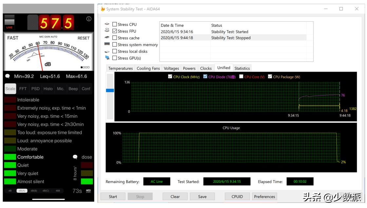Enable the Stress CPU checkbox
Viewport: 367px width, 208px height.
pos(115,24)
